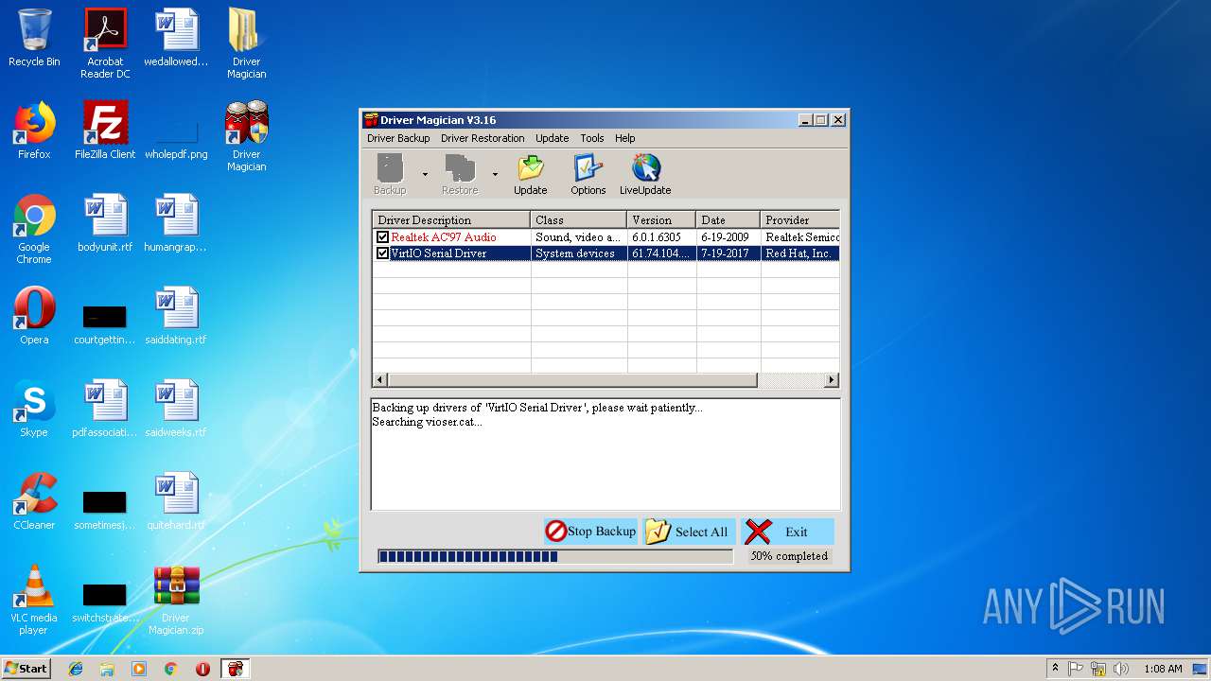Image resolution: width=1211 pixels, height=681 pixels.
Task: Select the pdfassociati... document icon
Action: point(105,409)
